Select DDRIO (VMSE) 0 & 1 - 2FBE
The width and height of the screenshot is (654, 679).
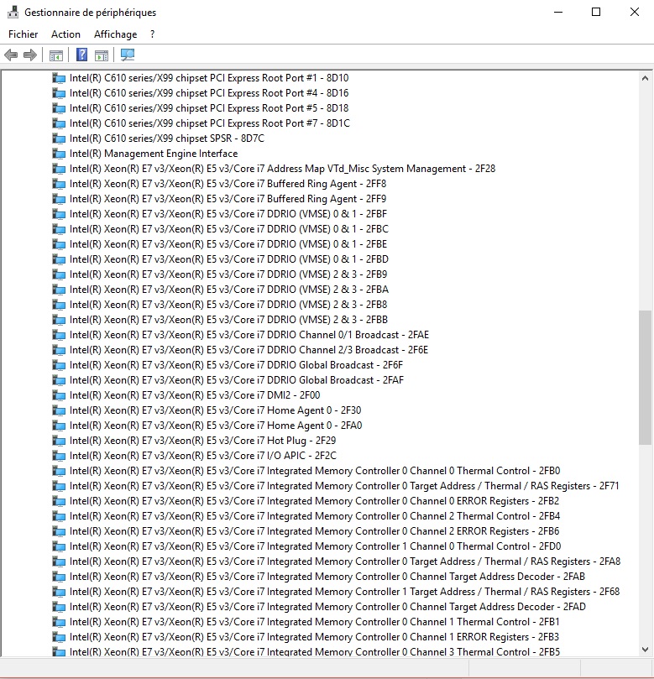coord(228,244)
